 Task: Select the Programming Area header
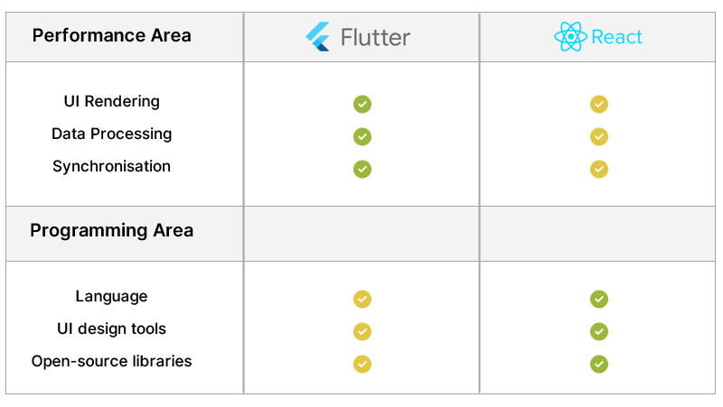point(112,231)
